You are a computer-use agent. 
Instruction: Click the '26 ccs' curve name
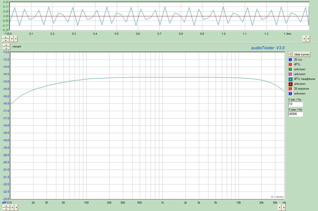pyautogui.click(x=298, y=60)
